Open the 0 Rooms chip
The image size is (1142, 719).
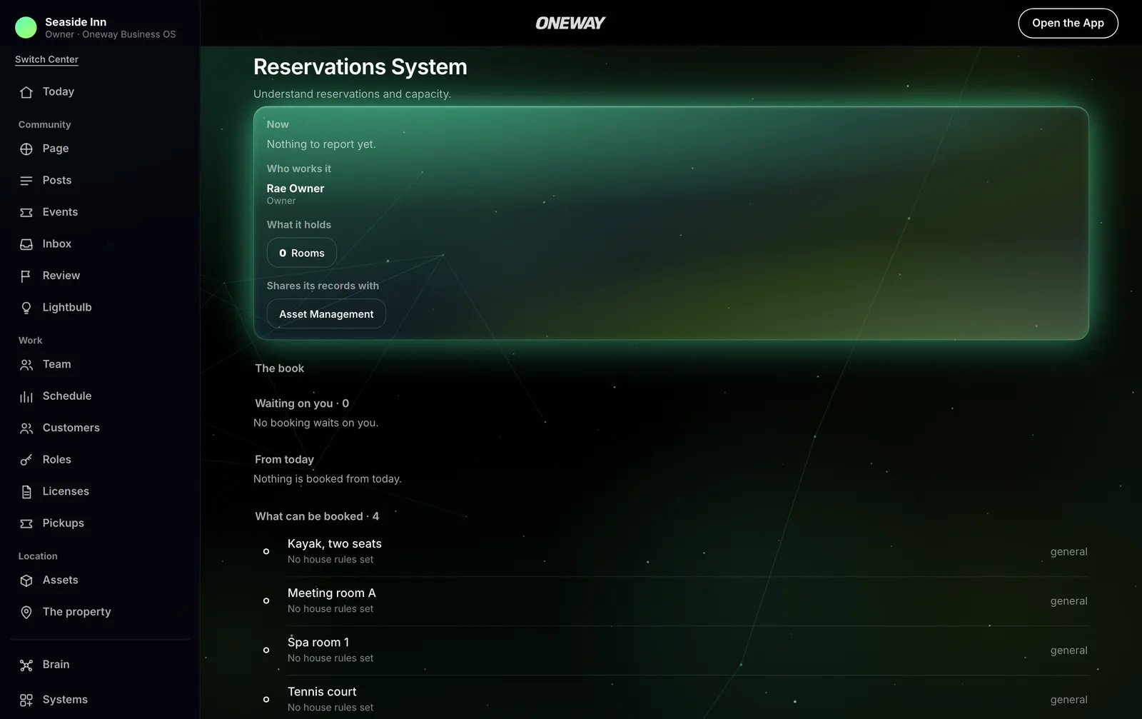(301, 253)
